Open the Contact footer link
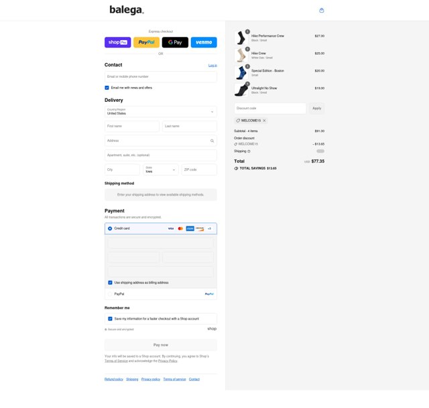The width and height of the screenshot is (429, 408). 194,379
